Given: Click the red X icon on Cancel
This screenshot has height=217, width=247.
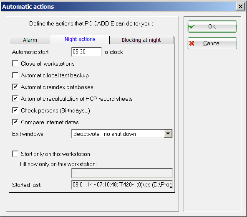Looking at the screenshot, I should (192, 43).
